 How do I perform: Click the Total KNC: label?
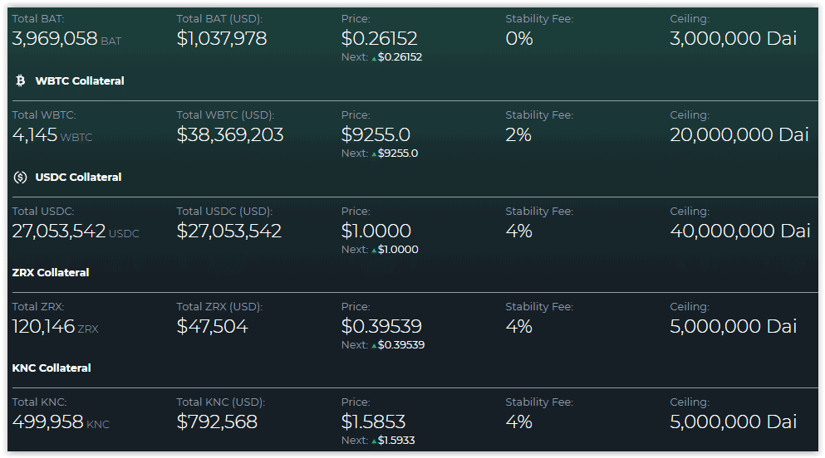(39, 402)
